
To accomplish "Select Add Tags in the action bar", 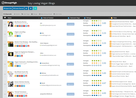I will 25,14.
